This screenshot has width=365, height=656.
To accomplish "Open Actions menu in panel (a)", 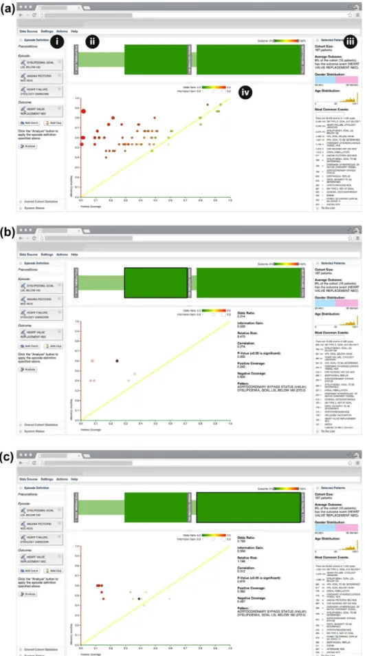I will pos(63,31).
